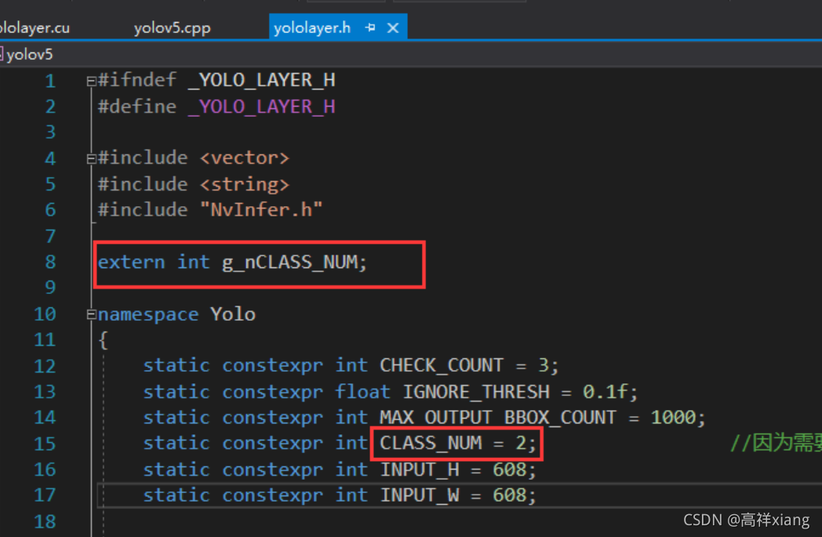Image resolution: width=822 pixels, height=537 pixels.
Task: Pin the yololayer.h tab
Action: tap(370, 27)
